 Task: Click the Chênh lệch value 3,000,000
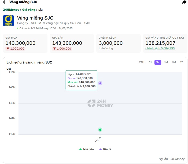(111, 43)
